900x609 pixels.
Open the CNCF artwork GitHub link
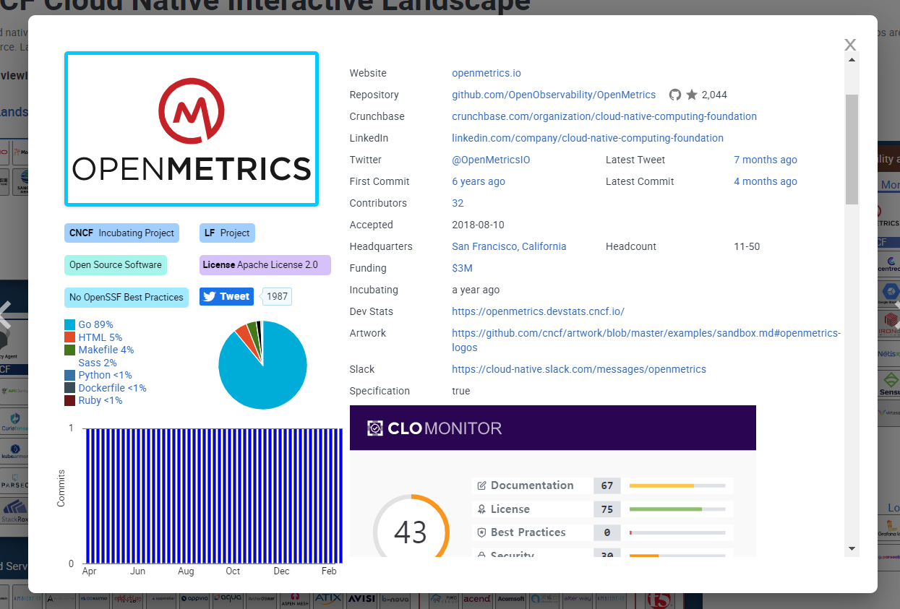tap(646, 340)
